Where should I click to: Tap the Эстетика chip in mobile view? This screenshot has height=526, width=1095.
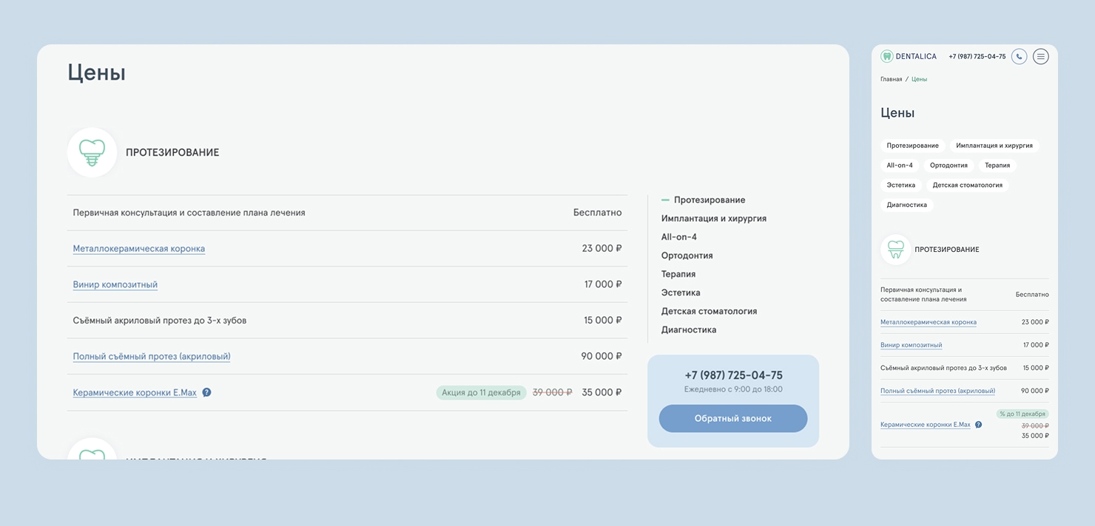901,185
